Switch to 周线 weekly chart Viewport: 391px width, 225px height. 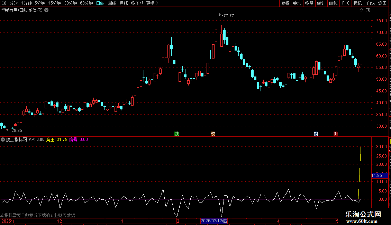(112, 3)
